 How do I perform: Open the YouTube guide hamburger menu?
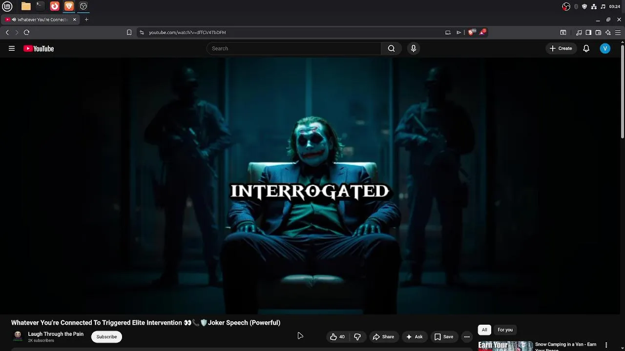12,48
